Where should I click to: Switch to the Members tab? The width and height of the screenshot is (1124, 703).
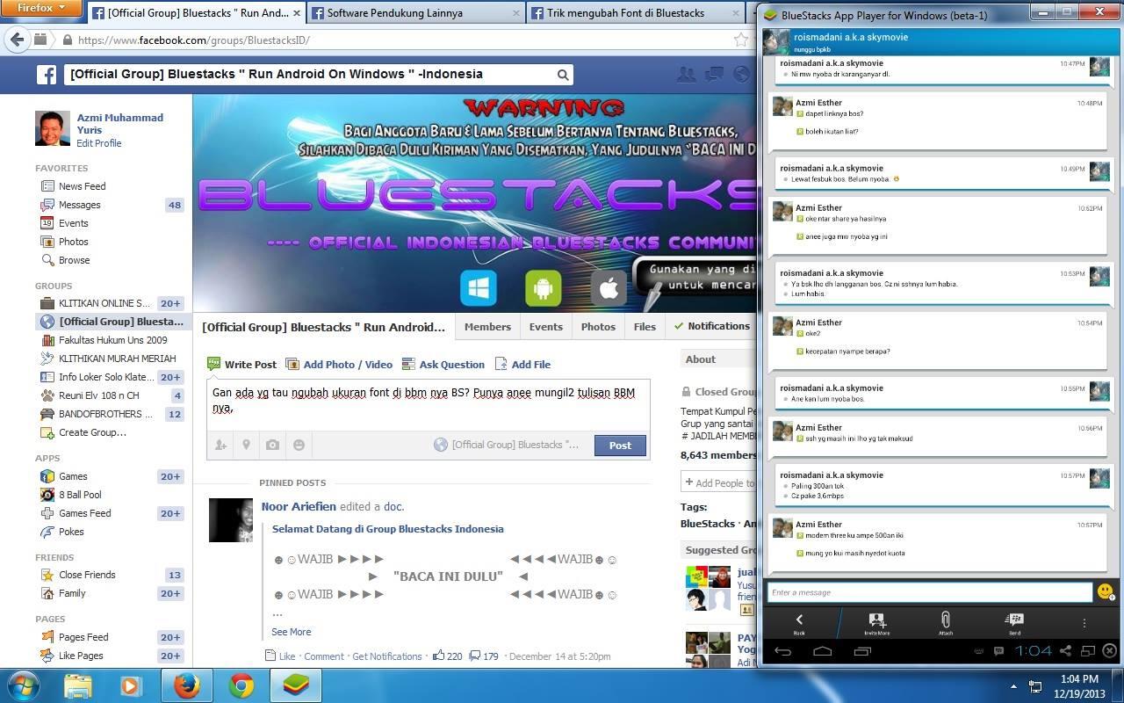[487, 326]
